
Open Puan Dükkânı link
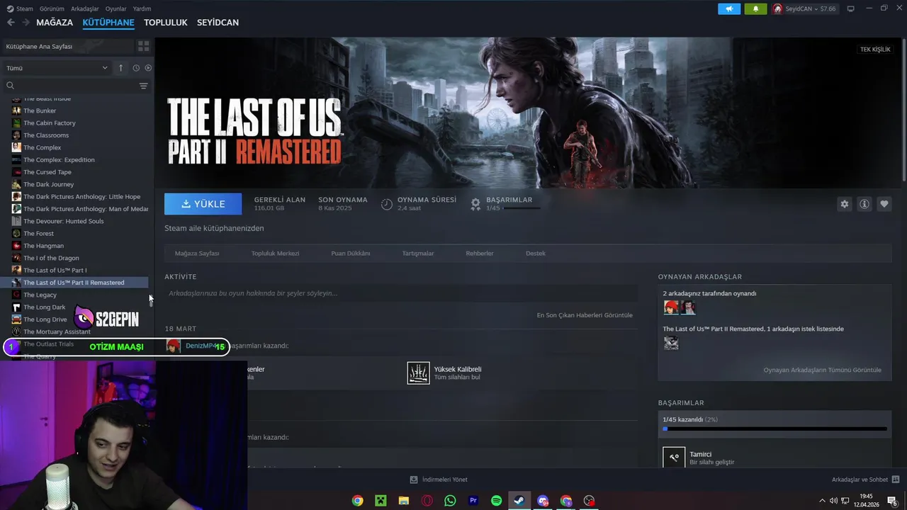click(351, 253)
